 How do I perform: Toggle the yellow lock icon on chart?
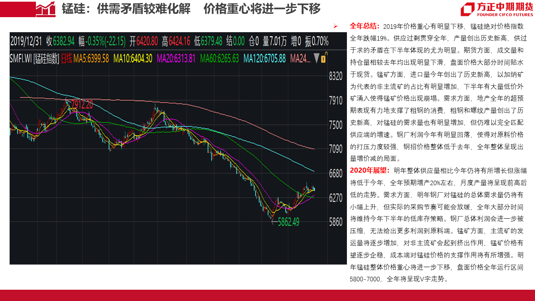(x=325, y=57)
